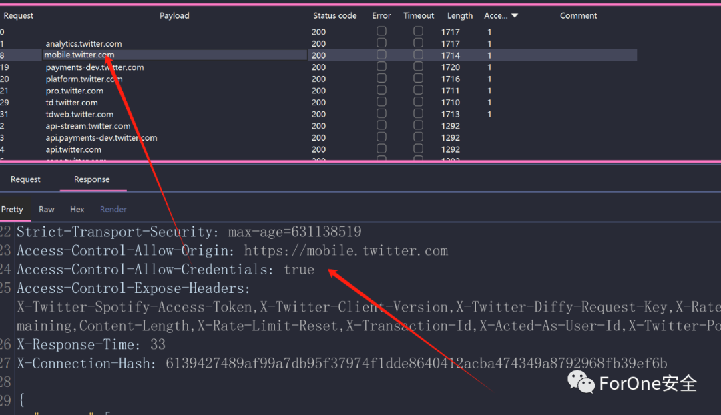This screenshot has width=721, height=415.
Task: Select the Pretty view tab
Action: coord(13,209)
